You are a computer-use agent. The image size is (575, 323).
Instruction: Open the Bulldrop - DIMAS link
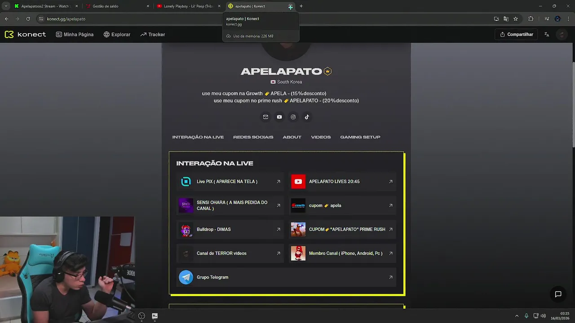coord(230,229)
